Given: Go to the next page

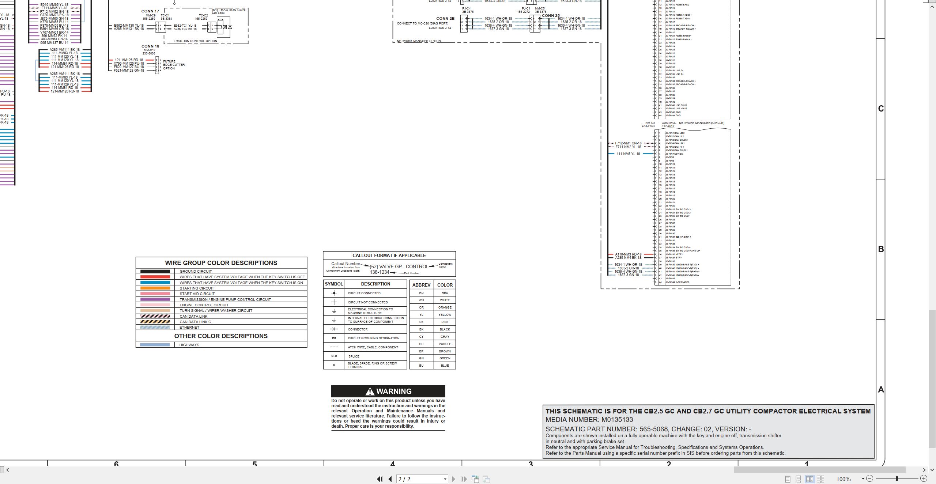Looking at the screenshot, I should click(454, 479).
